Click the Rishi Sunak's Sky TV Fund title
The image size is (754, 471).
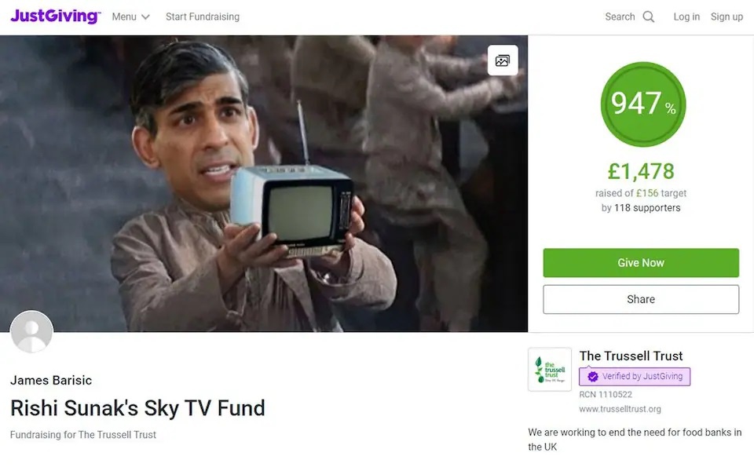(x=137, y=408)
